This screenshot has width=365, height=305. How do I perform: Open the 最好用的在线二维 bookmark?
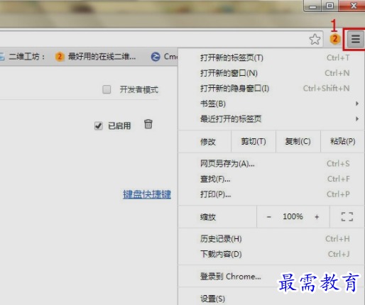[x=96, y=57]
